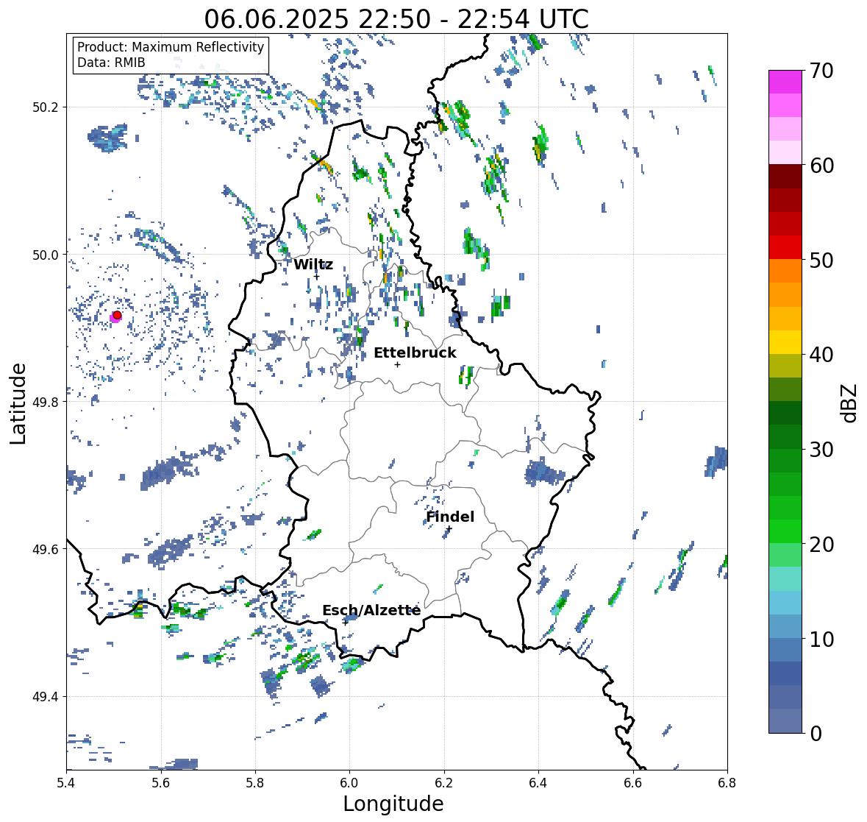Click the 49.6 latitude tick label
867x822 pixels.
point(46,549)
